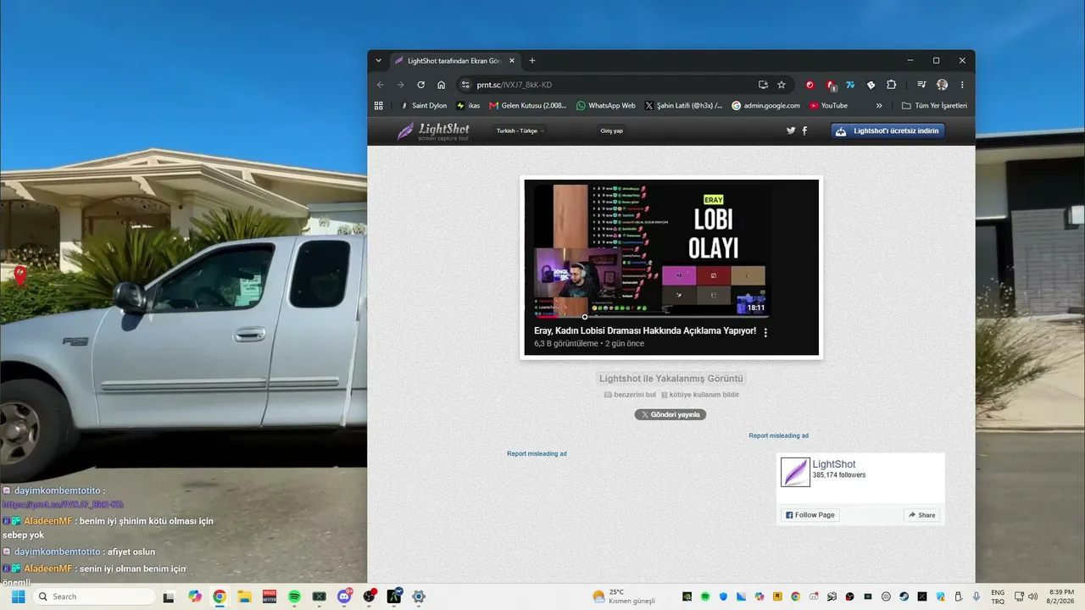Reload the prnt.sc page in Chrome
1085x610 pixels.
click(420, 85)
